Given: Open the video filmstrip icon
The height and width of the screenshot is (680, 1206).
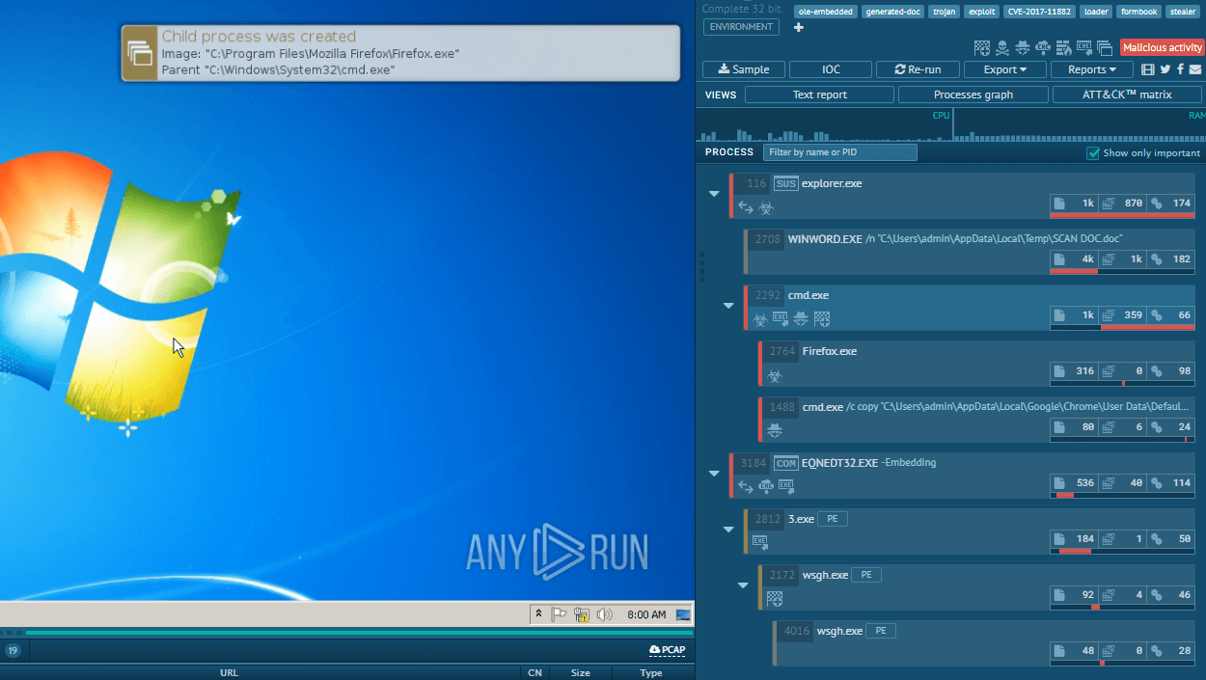Looking at the screenshot, I should [x=1147, y=69].
